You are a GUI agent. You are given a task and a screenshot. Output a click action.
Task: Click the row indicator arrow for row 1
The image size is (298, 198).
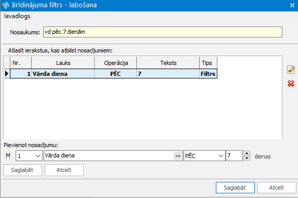click(x=7, y=74)
